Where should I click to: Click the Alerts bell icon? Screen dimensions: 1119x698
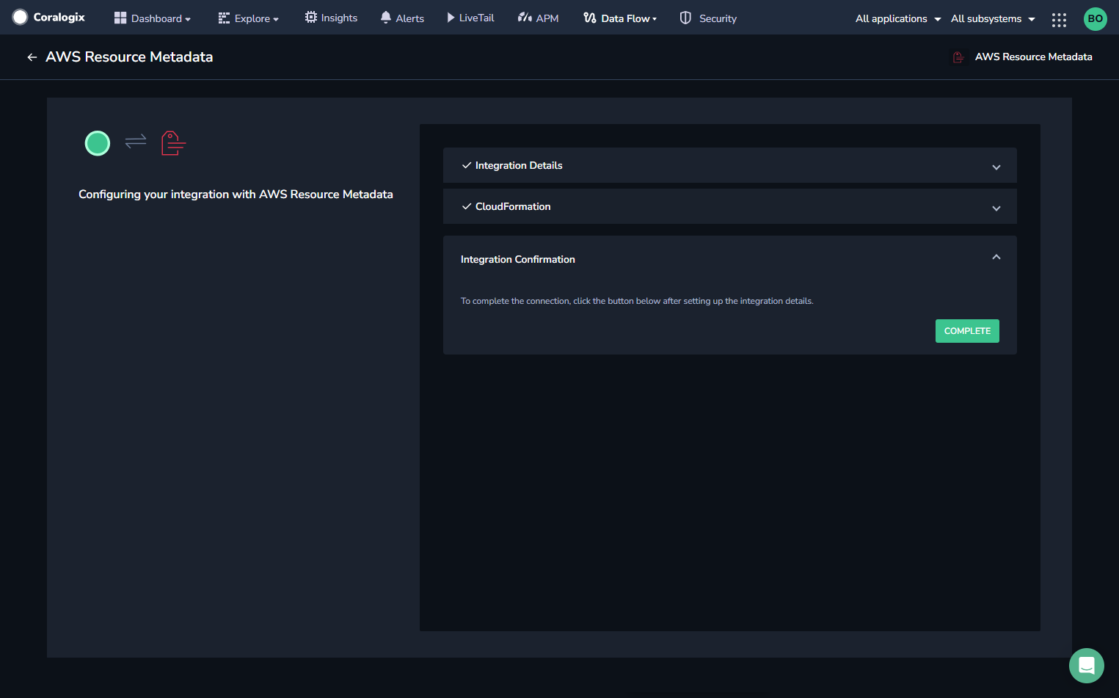pos(385,18)
